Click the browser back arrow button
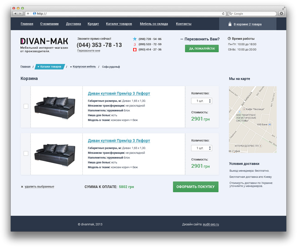The width and height of the screenshot is (297, 247). (15, 13)
